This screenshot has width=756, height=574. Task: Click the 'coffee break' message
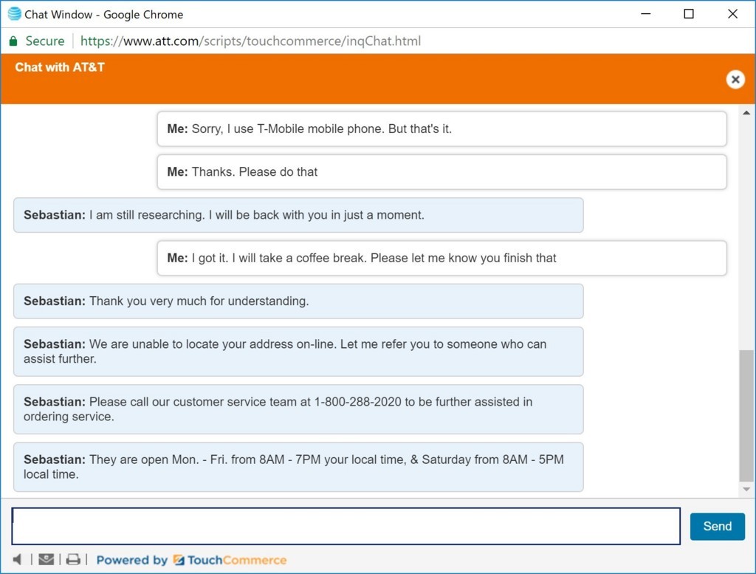click(x=441, y=258)
